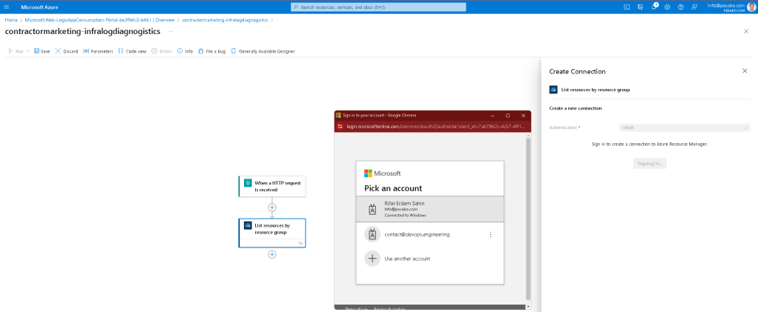Viewport: 758px width, 312px height.
Task: Click the plus icon for another account
Action: click(x=372, y=259)
